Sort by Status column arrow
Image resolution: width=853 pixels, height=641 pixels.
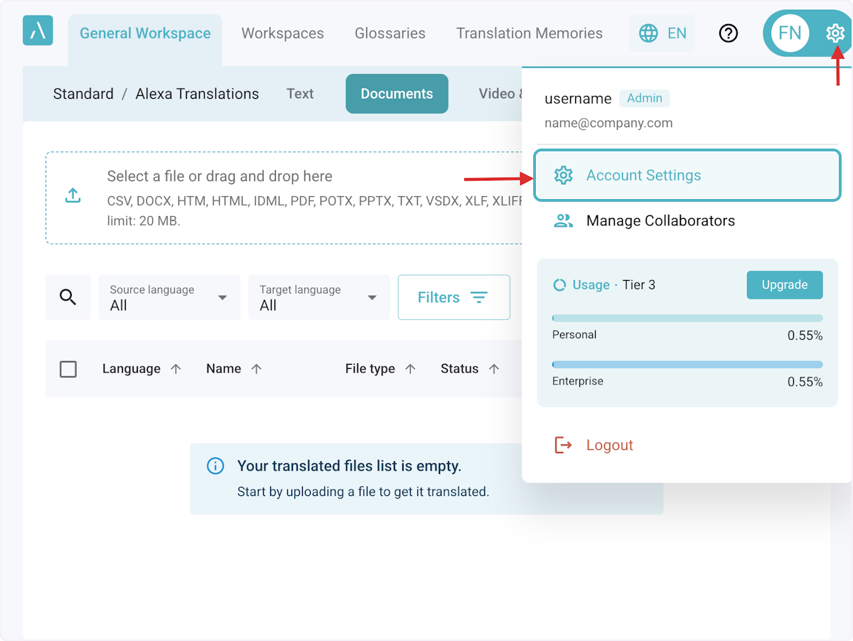(x=494, y=369)
